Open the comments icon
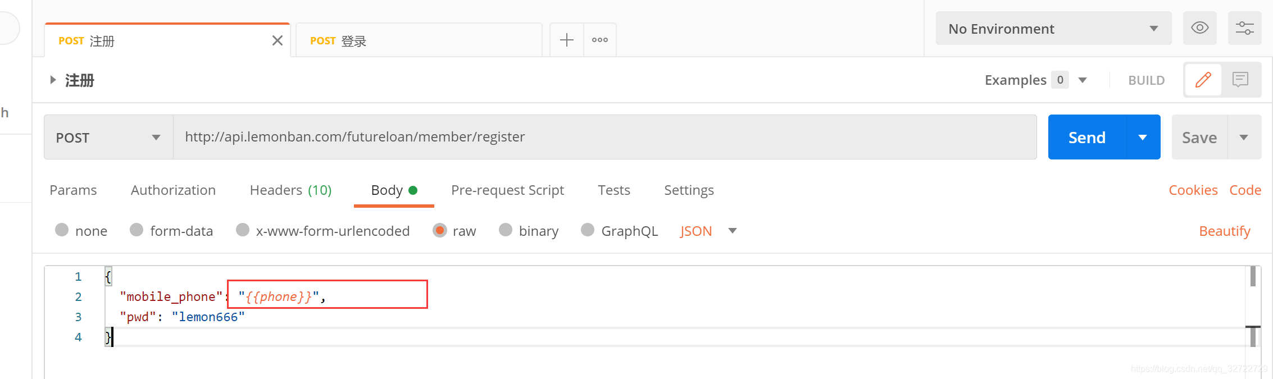Viewport: 1273px width, 379px height. click(x=1240, y=80)
